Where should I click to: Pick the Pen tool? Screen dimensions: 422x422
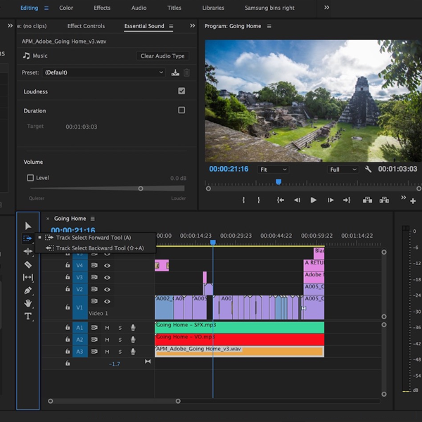point(28,290)
